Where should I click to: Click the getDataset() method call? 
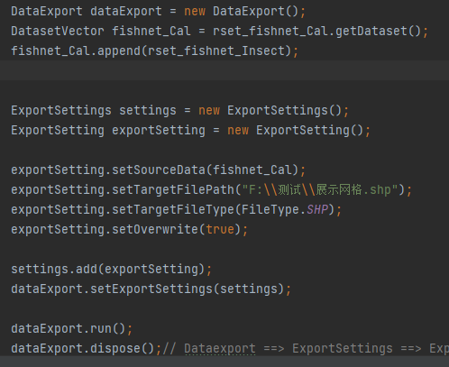tap(378, 32)
